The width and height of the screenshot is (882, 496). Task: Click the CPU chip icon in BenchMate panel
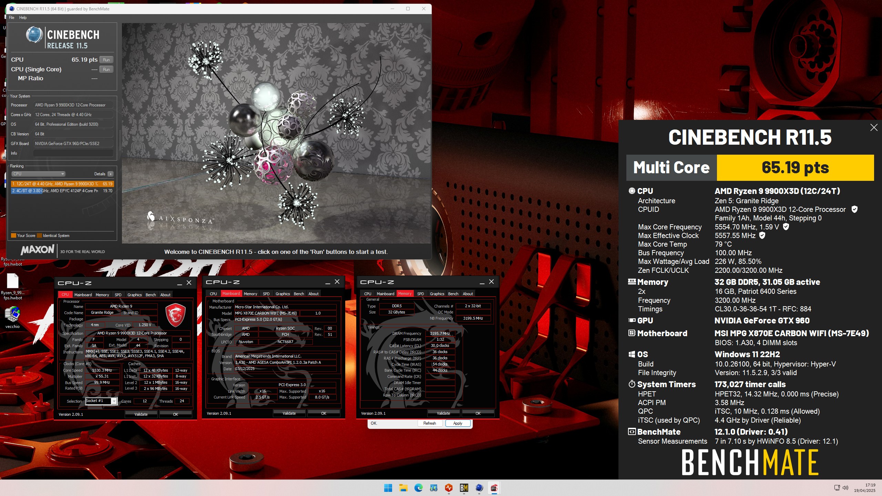coord(632,190)
